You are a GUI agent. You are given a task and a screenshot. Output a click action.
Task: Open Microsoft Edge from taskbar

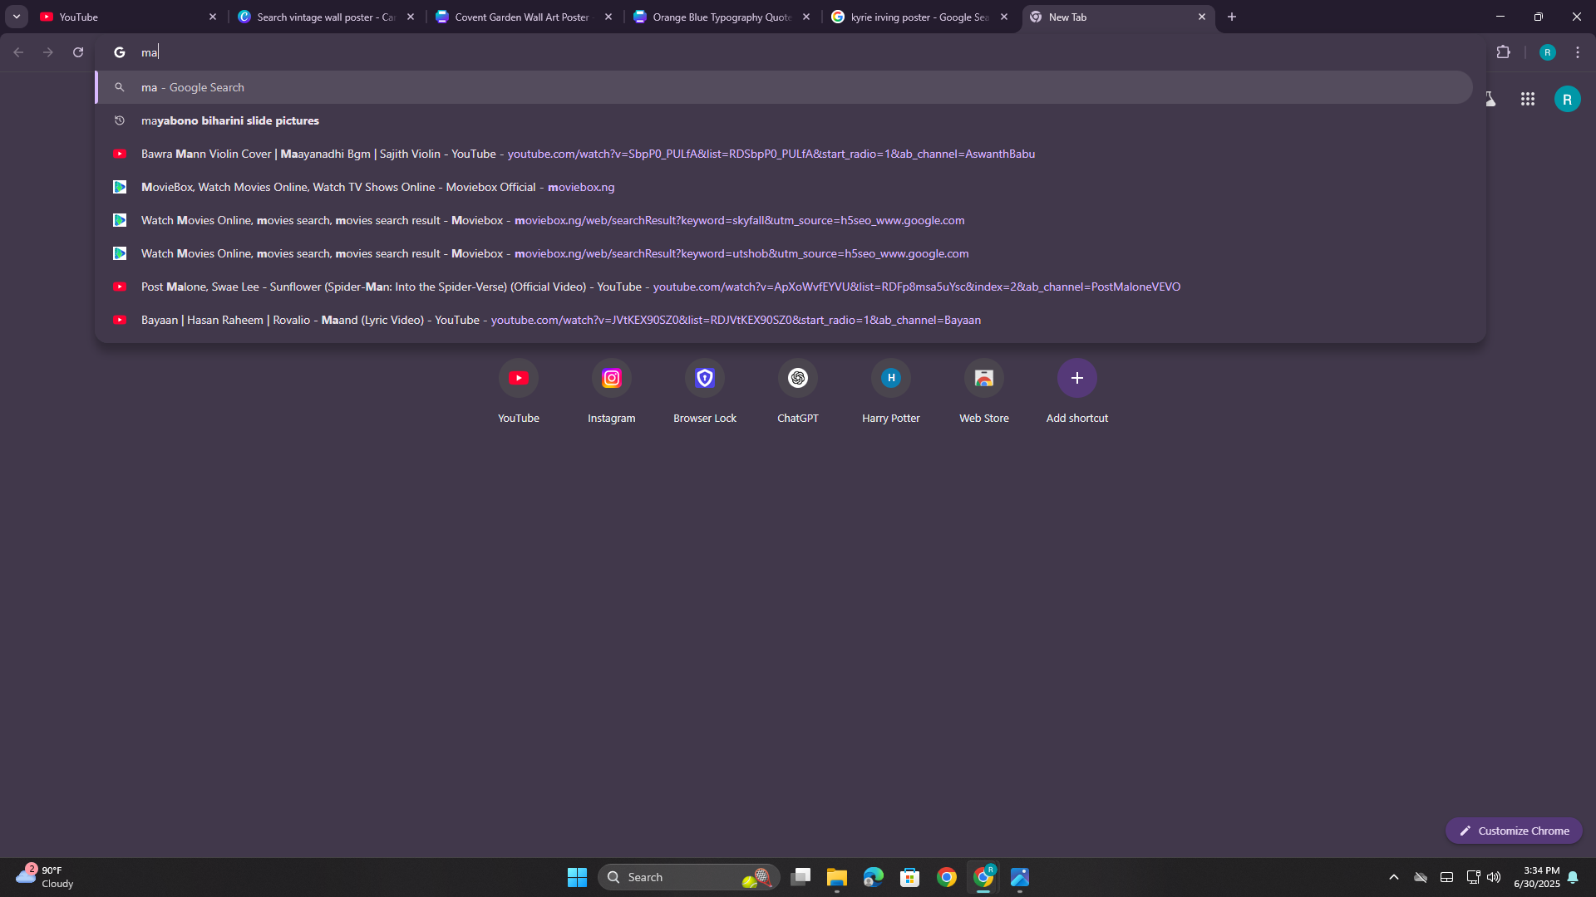point(874,877)
